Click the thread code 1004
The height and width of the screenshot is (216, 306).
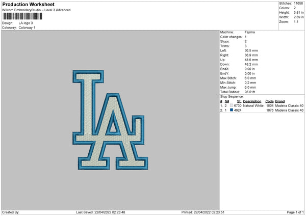coord(270,105)
